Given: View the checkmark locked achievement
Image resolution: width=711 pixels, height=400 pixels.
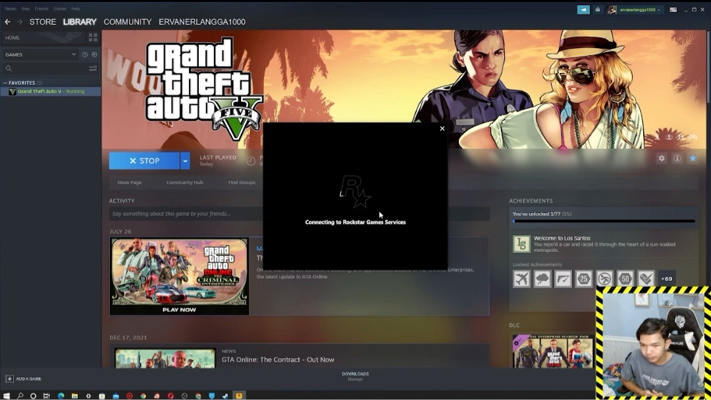Looking at the screenshot, I should click(646, 278).
